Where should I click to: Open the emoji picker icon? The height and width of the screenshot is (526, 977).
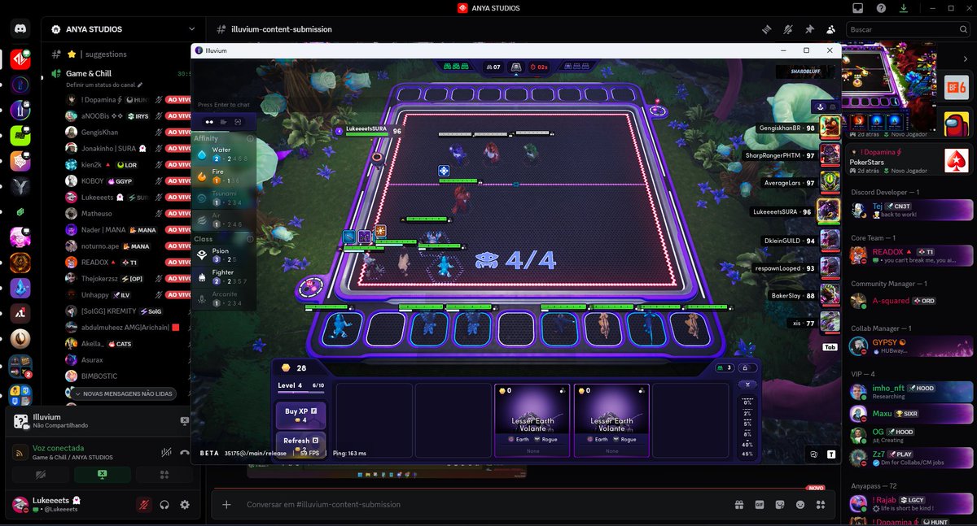coord(800,504)
